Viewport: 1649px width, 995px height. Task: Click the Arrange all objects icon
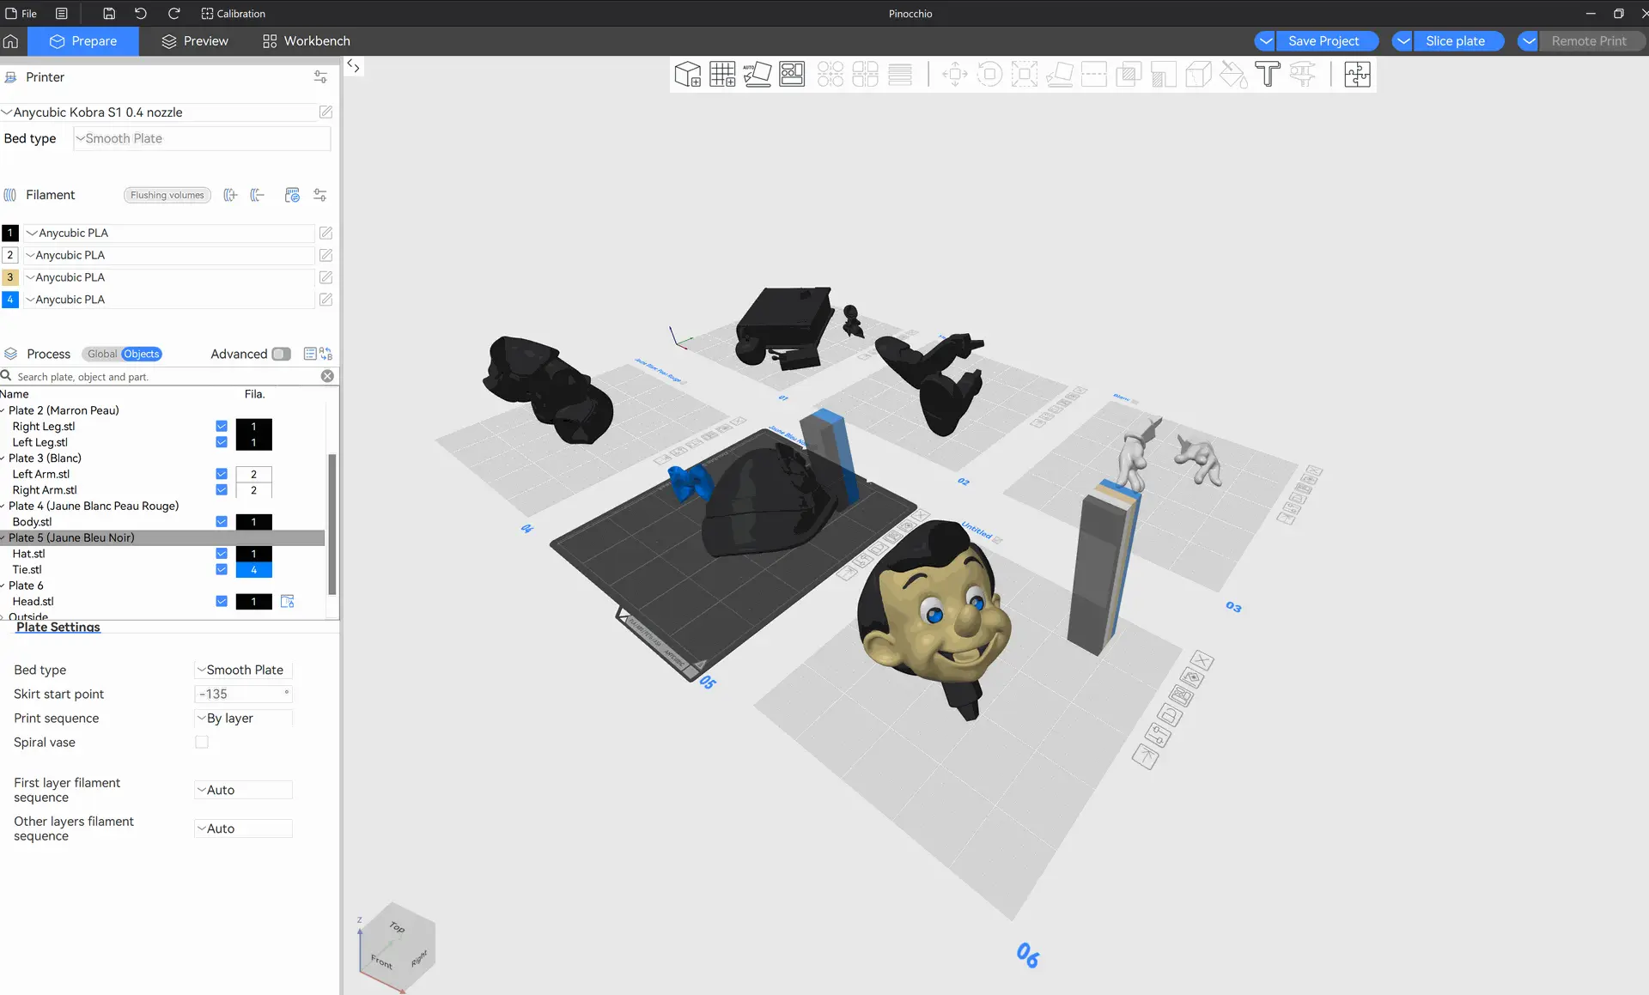(792, 75)
